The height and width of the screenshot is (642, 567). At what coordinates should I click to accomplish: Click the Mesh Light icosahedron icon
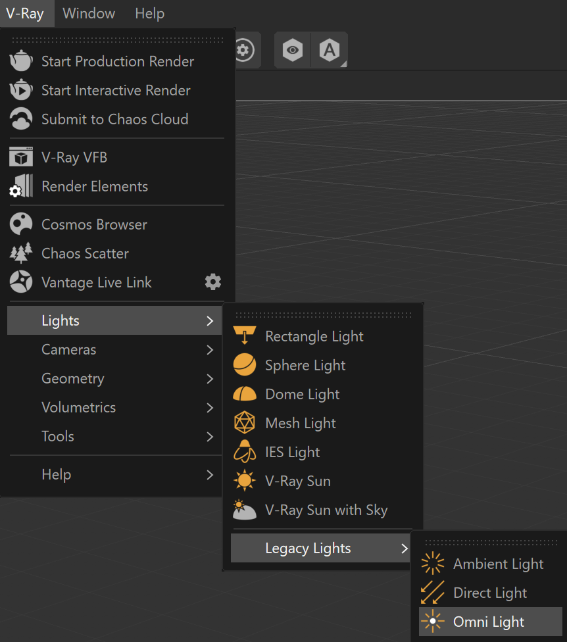(x=245, y=422)
